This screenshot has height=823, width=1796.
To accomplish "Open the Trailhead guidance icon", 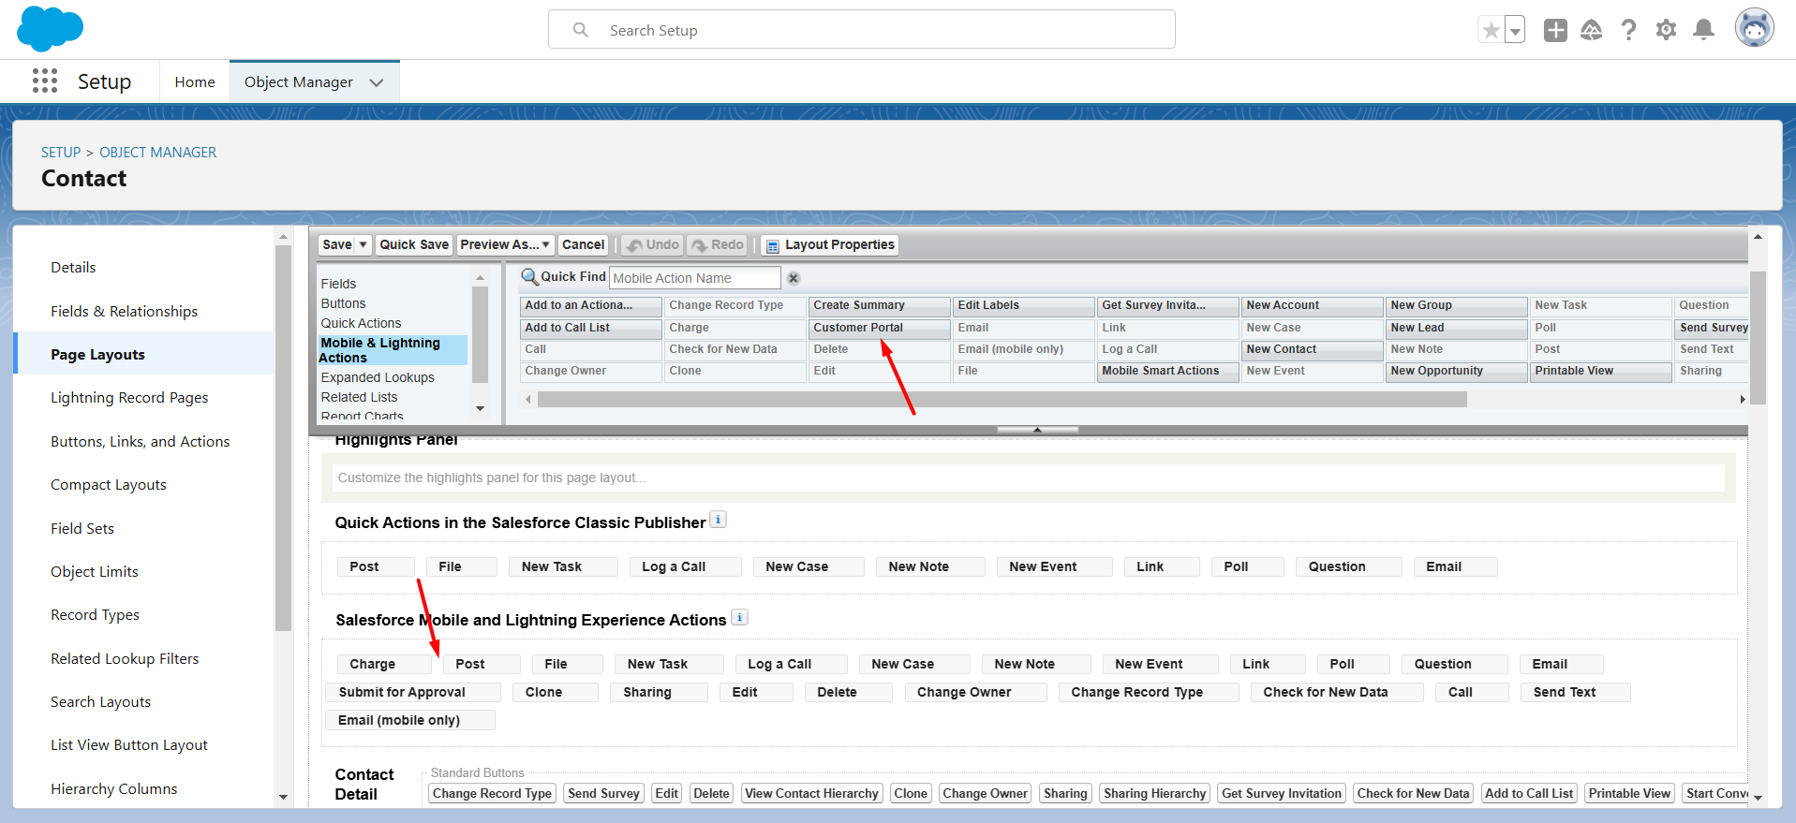I will 1592,30.
